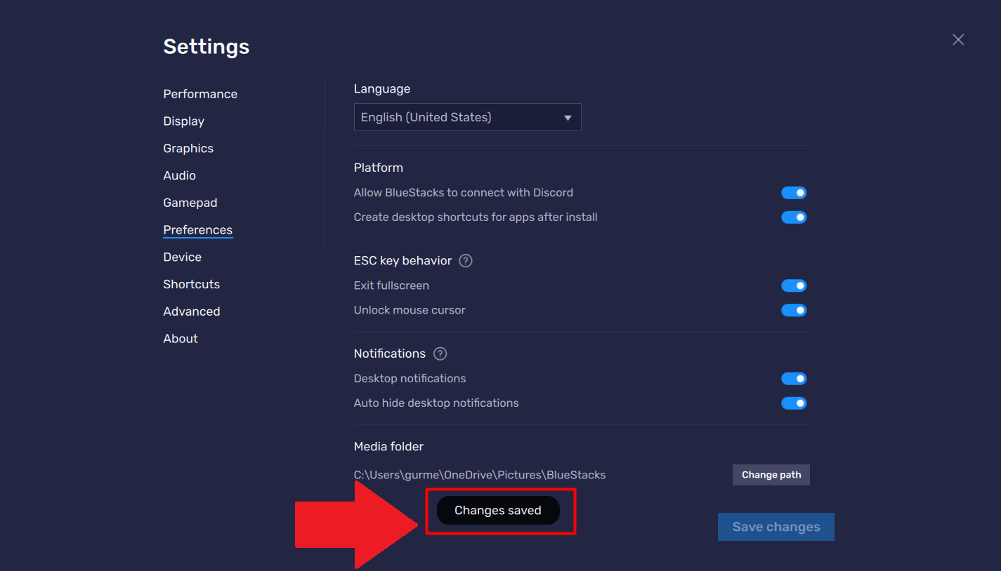Go to Graphics settings
Screen dimensions: 1001x571
point(188,149)
